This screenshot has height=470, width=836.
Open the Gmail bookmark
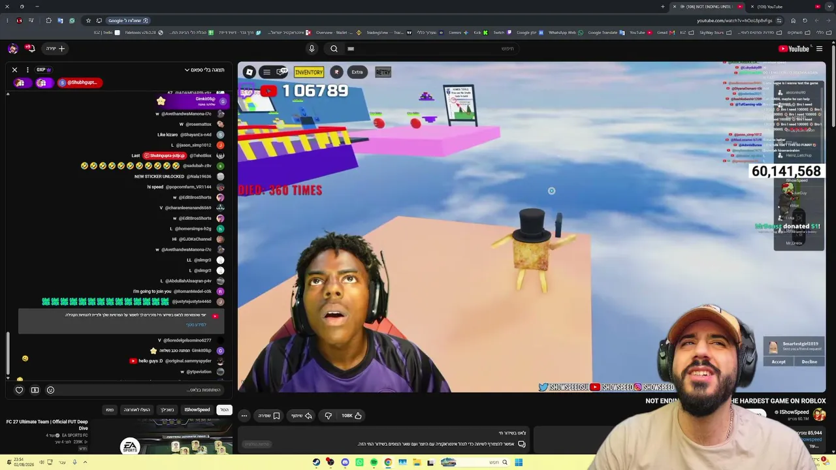point(665,32)
